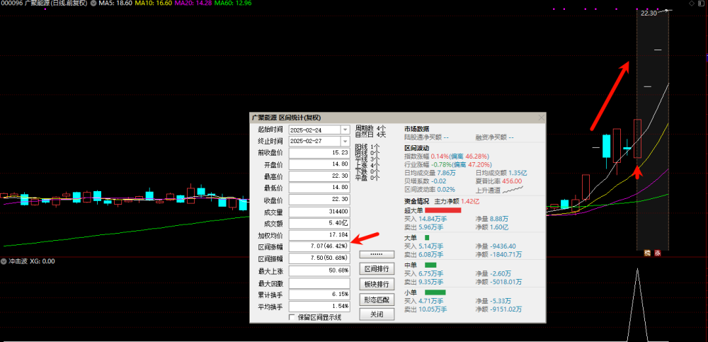Select the 最大上涨 field 50.68%
This screenshot has height=342, width=708.
coord(319,270)
